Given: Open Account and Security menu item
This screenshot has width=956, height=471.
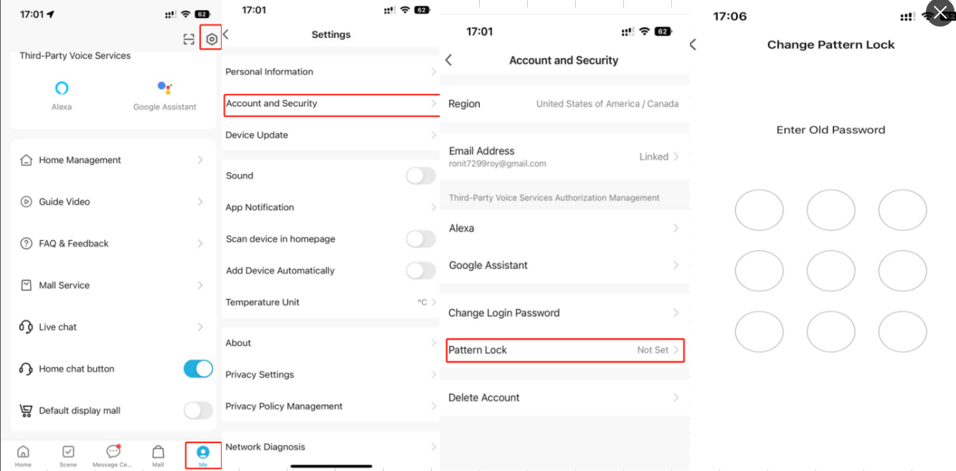Looking at the screenshot, I should (331, 103).
